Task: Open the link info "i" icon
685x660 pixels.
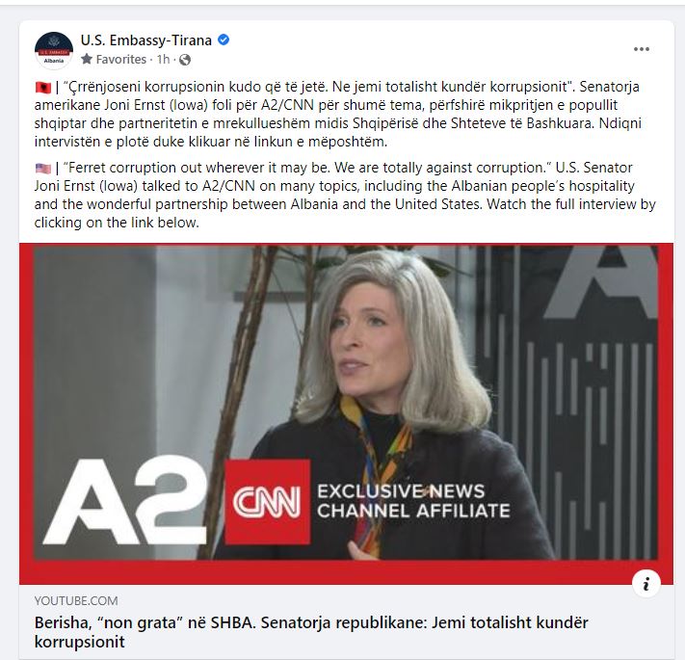Action: [646, 584]
